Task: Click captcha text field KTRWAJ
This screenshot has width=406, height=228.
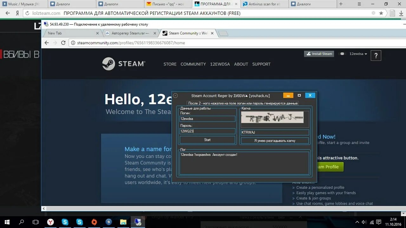Action: pyautogui.click(x=275, y=132)
